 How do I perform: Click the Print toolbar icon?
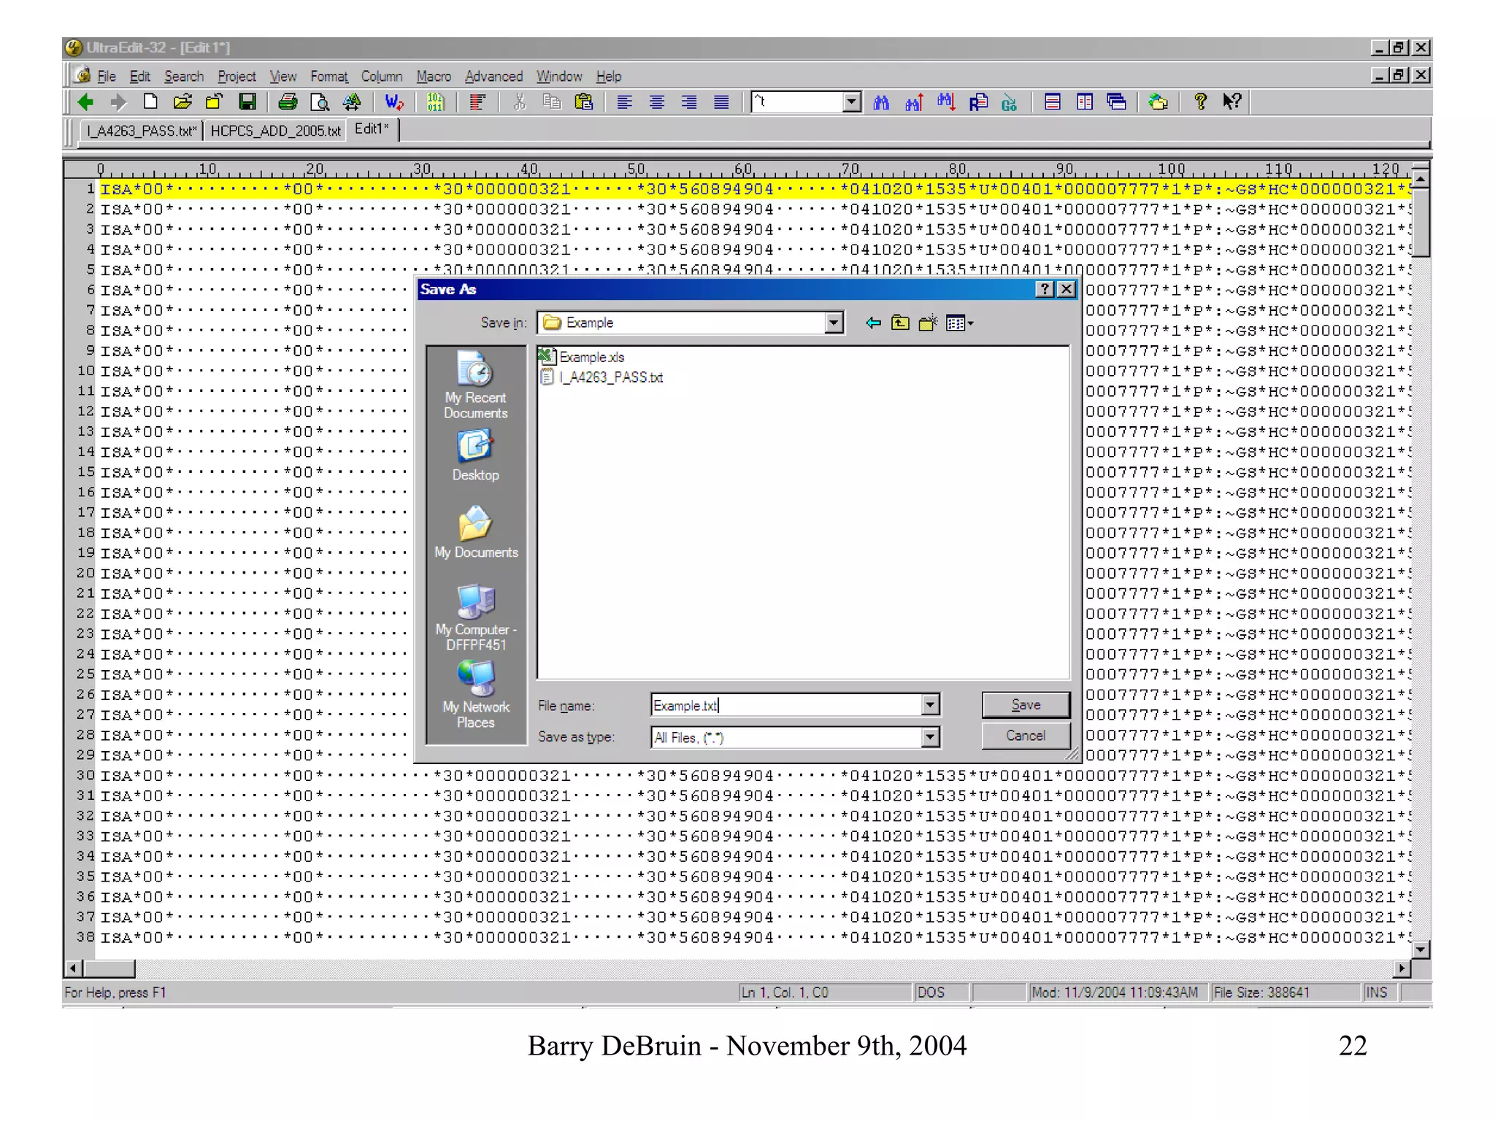point(288,102)
